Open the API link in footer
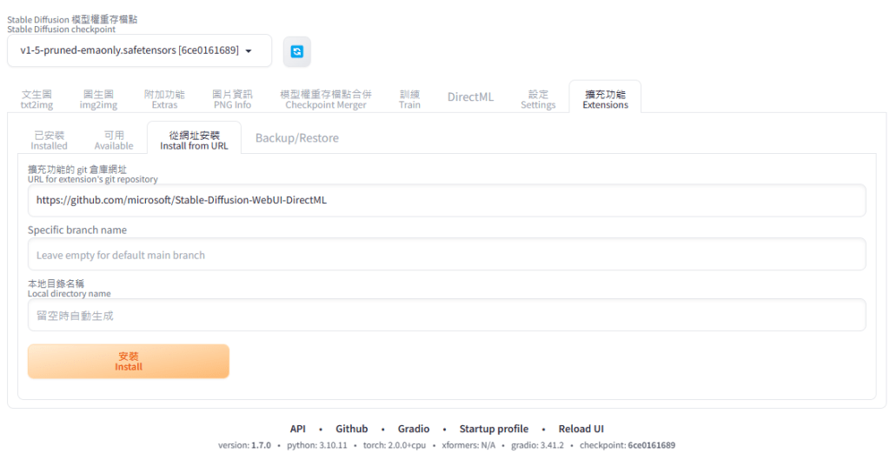Viewport: 890px width, 460px height. pyautogui.click(x=297, y=429)
